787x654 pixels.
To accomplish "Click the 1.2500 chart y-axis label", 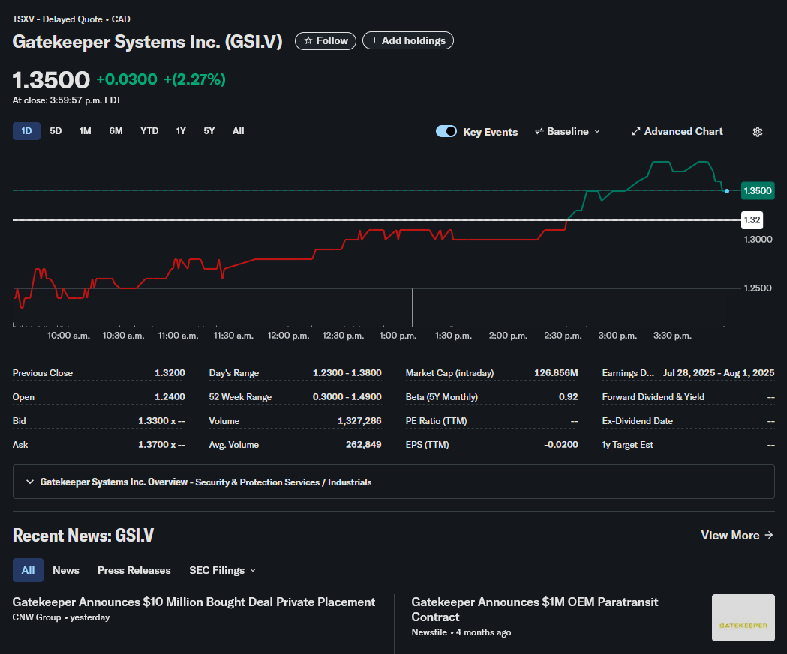I will [x=758, y=288].
